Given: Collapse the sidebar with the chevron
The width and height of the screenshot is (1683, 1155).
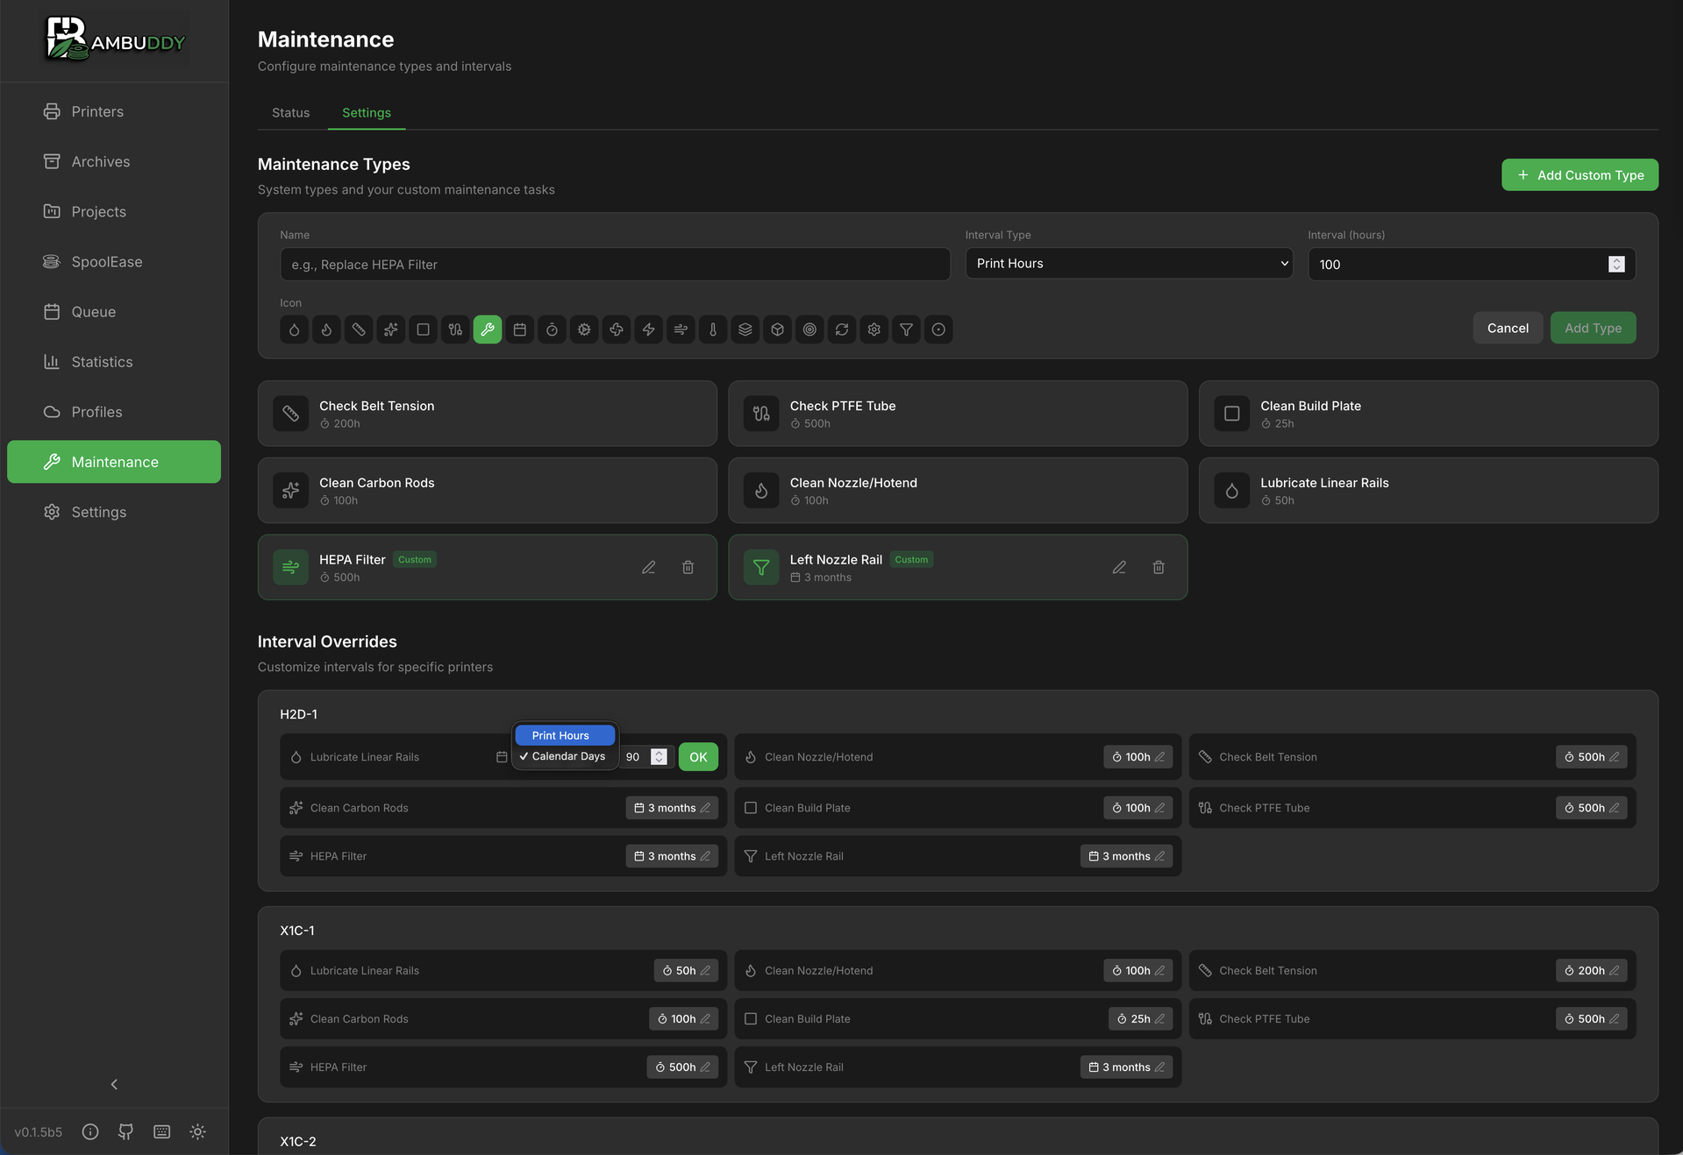Looking at the screenshot, I should click(113, 1084).
